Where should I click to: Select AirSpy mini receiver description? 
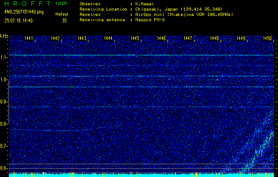tap(184, 14)
